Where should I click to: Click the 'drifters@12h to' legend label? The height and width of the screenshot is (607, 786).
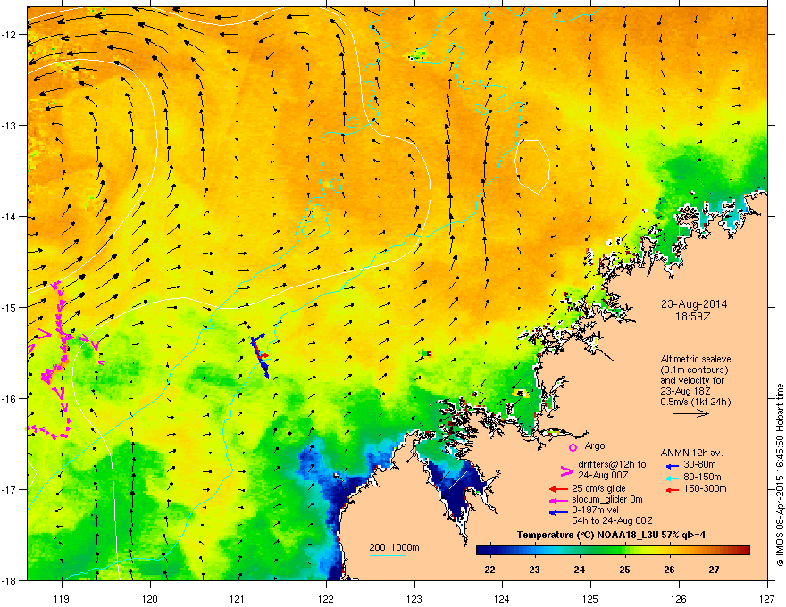click(x=612, y=465)
